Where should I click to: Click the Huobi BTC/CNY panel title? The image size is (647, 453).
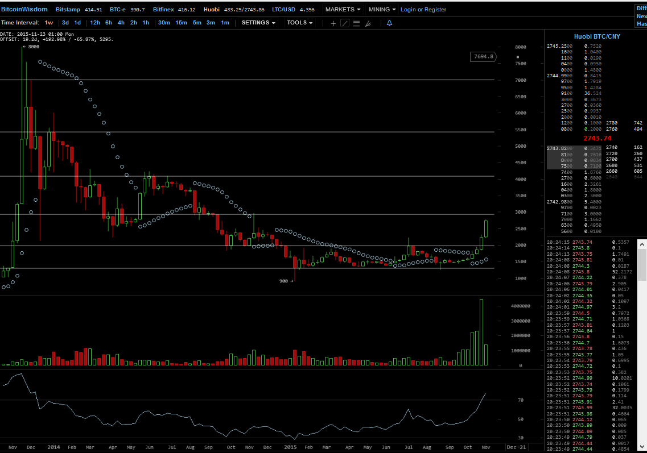click(x=597, y=36)
